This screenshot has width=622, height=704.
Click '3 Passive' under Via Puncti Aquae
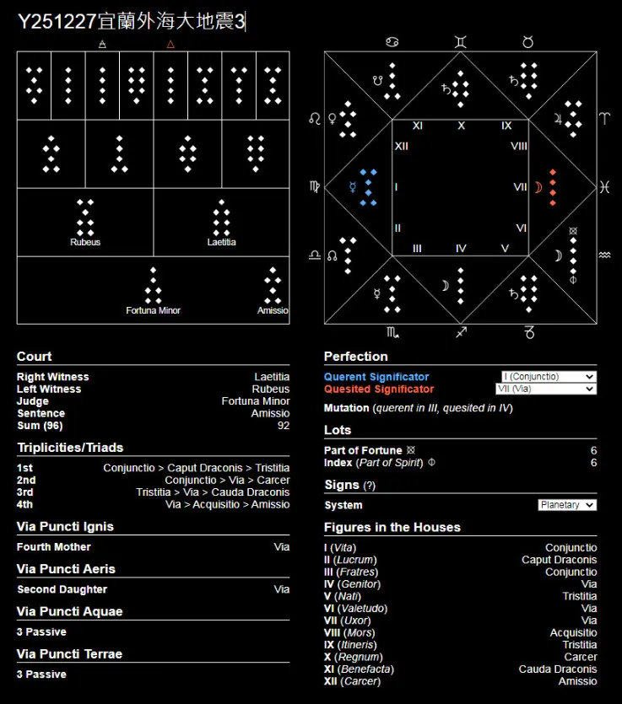click(41, 631)
